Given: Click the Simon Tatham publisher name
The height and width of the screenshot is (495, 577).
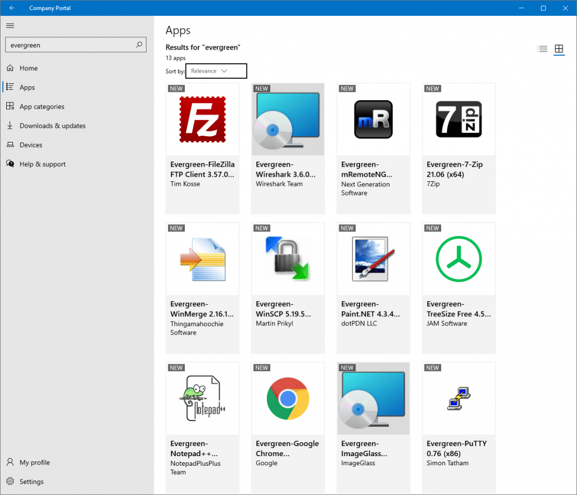Looking at the screenshot, I should coord(447,463).
